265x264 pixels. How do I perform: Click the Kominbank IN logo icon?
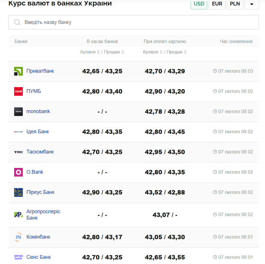point(18,237)
